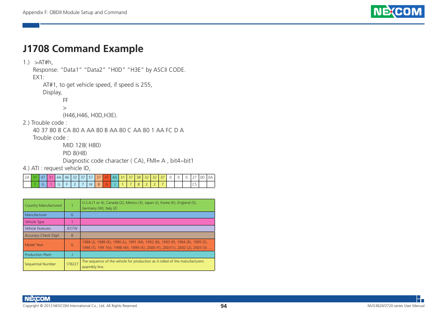Image resolution: width=447 pixels, height=315 pixels.
Task: Click the "46" cell in the hex table
Action: tap(67, 177)
